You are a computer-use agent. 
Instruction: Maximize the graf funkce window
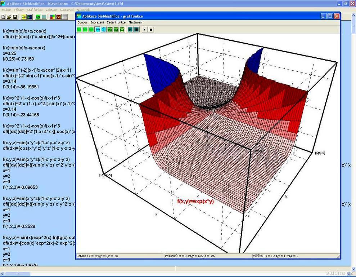click(x=330, y=16)
